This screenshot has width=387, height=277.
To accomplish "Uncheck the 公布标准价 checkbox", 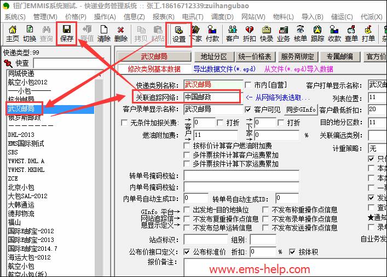I will coord(187,252).
